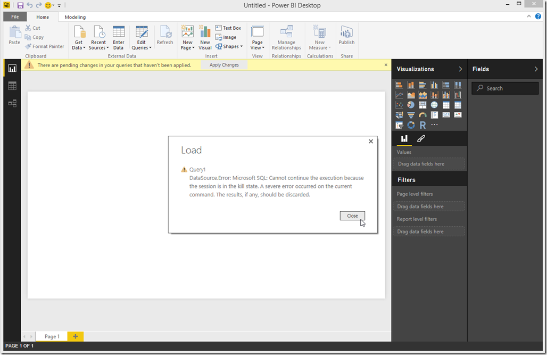Open the Edit Queries dropdown
Image resolution: width=547 pixels, height=355 pixels.
coord(142,38)
